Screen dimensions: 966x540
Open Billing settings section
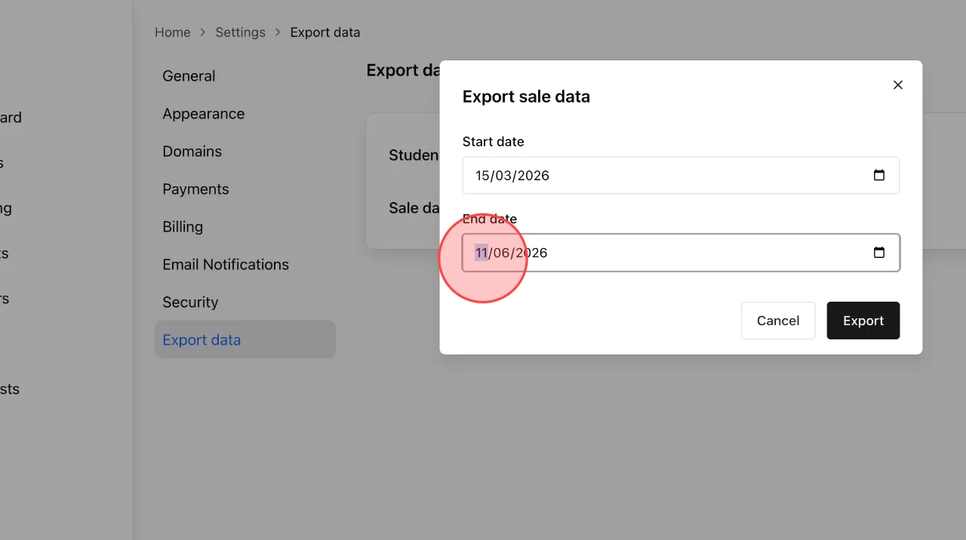tap(245, 227)
